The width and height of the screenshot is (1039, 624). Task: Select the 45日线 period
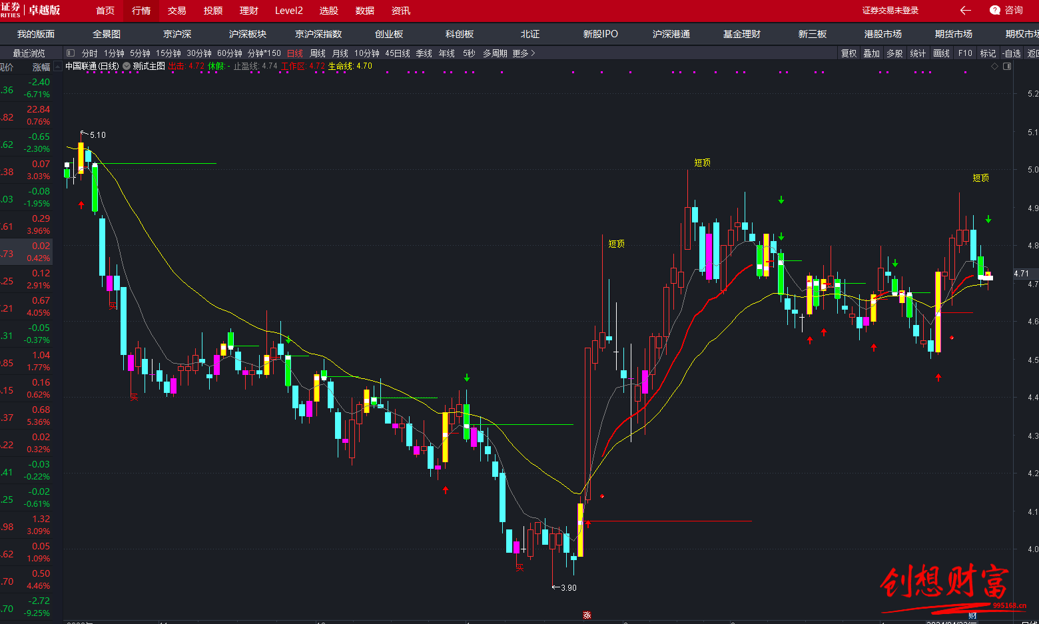pyautogui.click(x=398, y=53)
